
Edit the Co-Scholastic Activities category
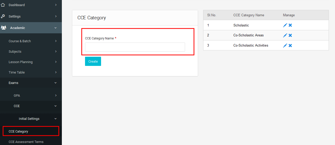pos(285,46)
